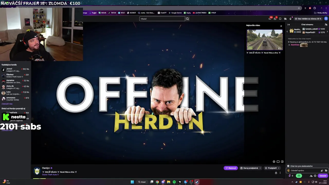Open the Daruj predplatné dropdown

tap(251, 168)
